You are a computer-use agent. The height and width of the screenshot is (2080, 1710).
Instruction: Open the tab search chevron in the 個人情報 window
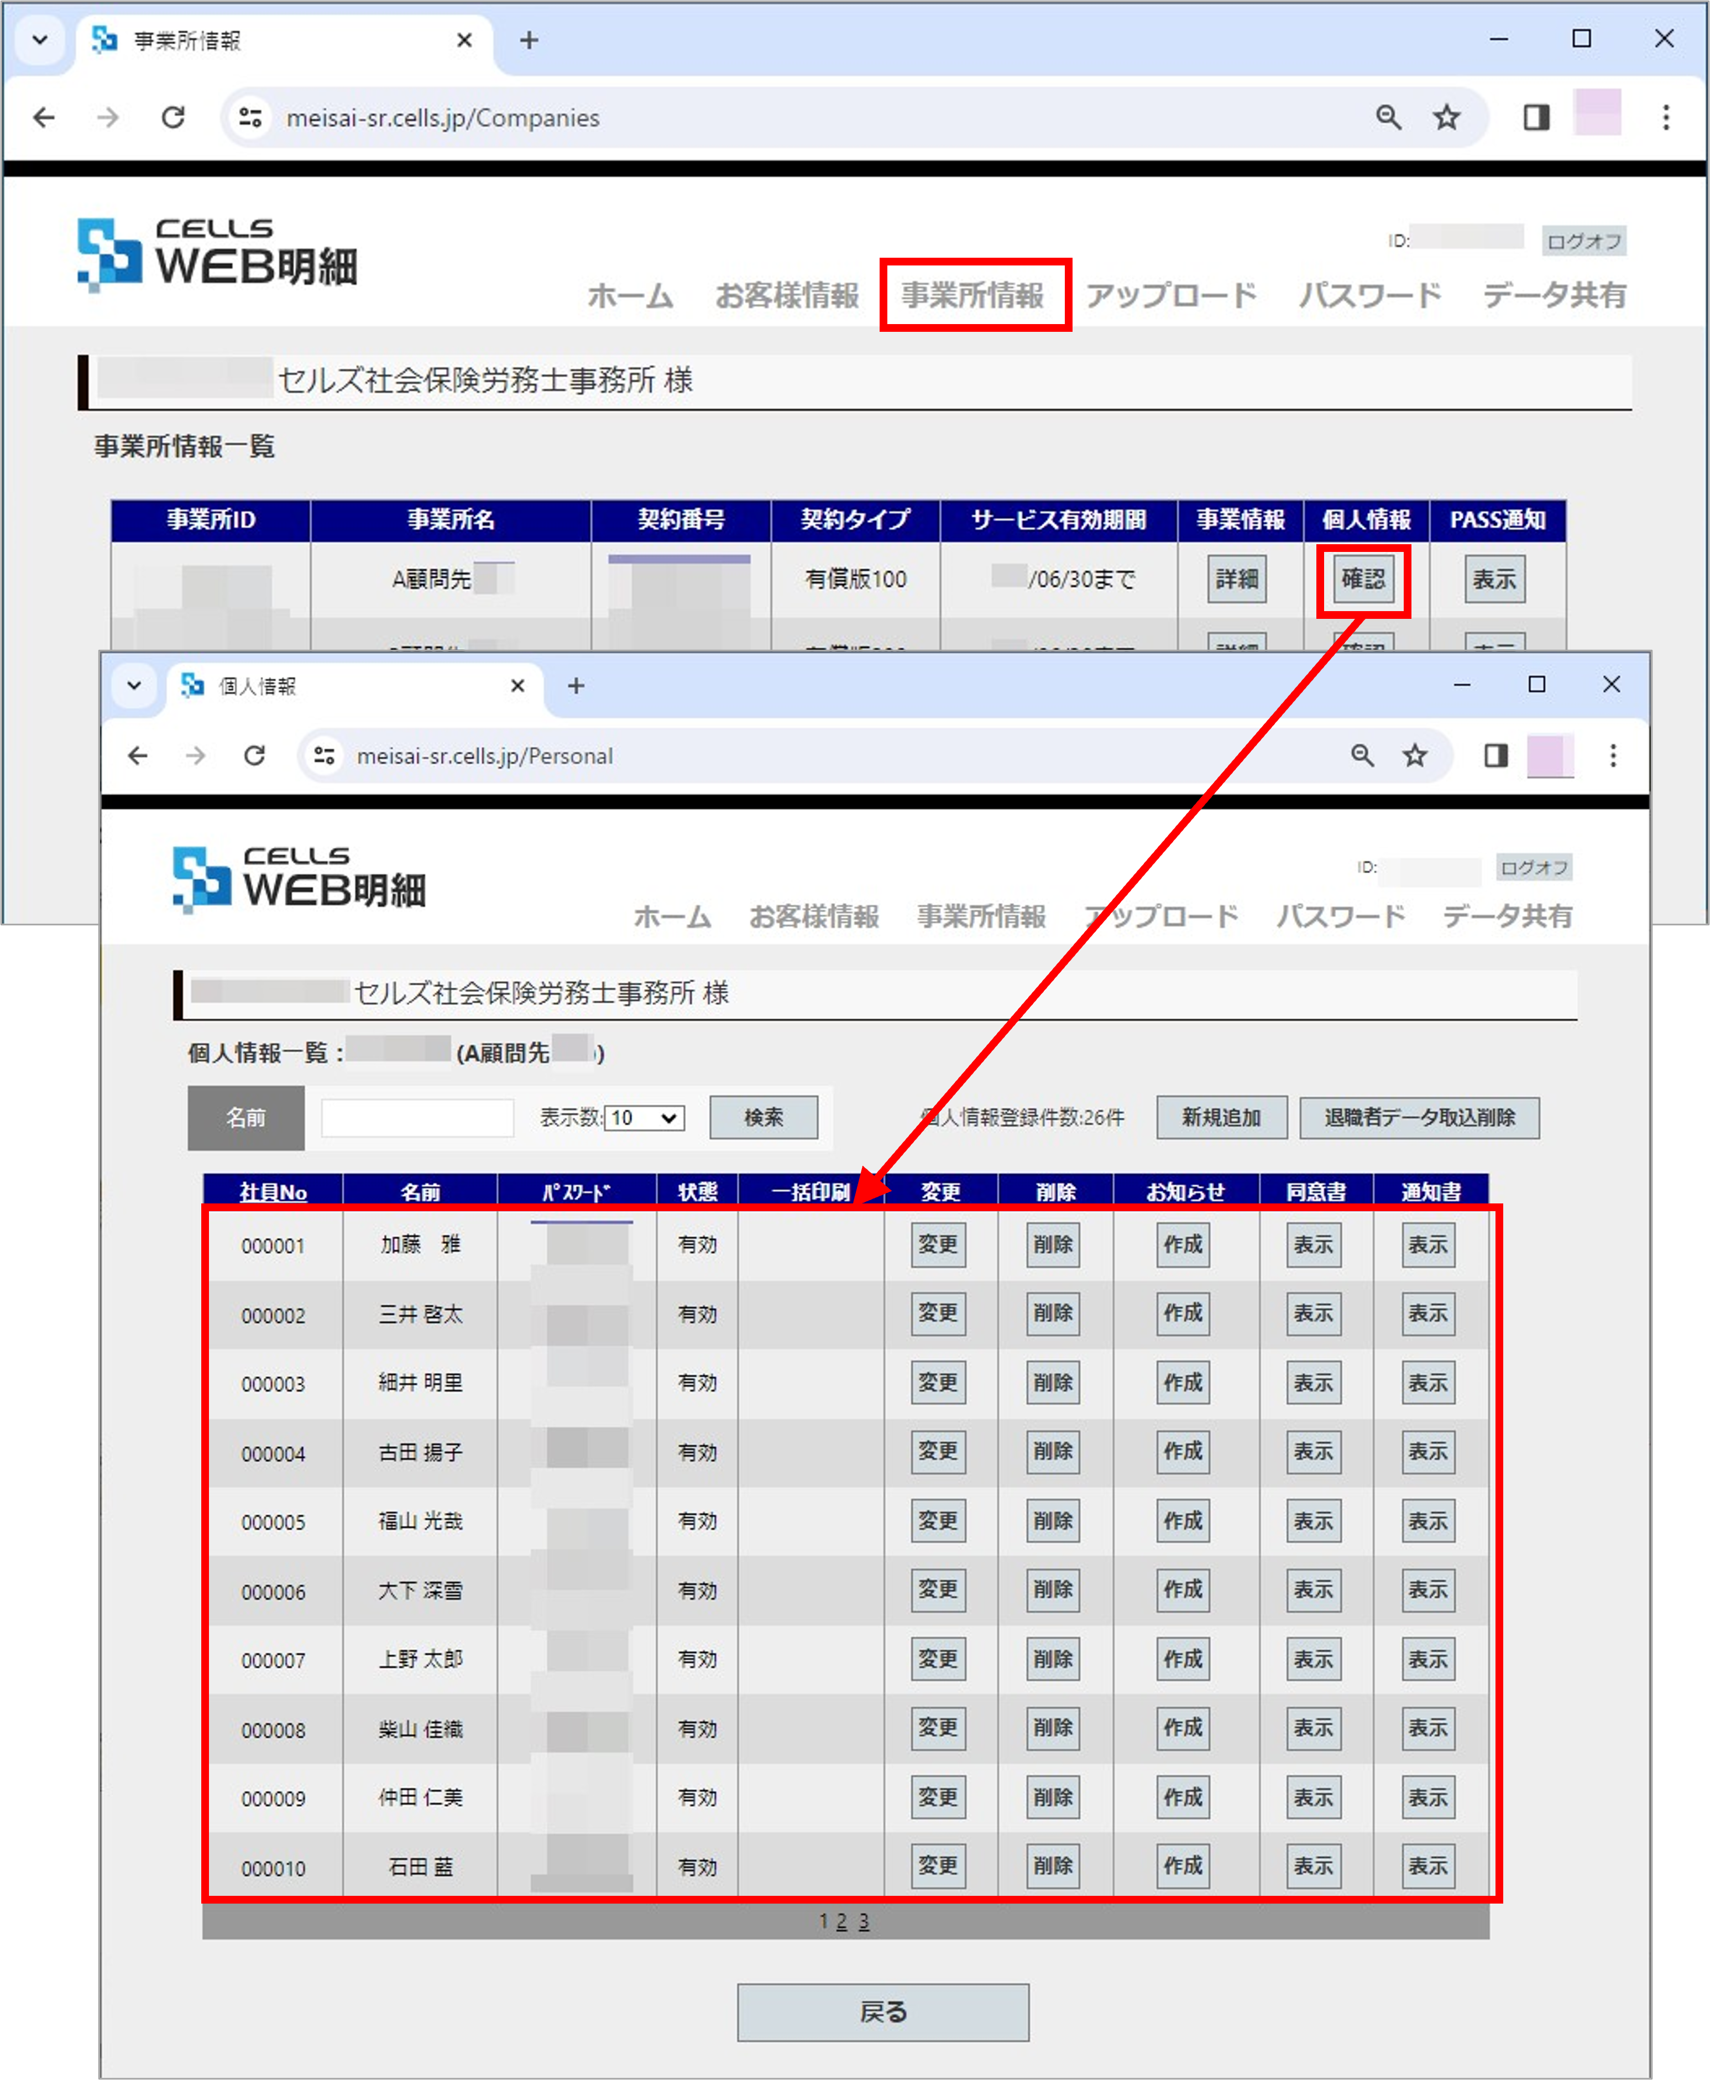[134, 686]
